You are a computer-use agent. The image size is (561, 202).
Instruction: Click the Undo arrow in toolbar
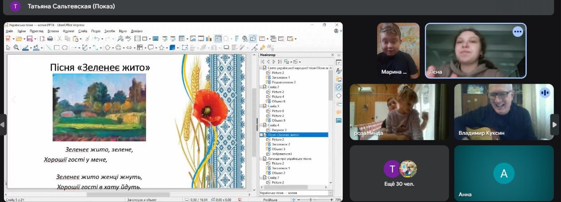coord(96,39)
